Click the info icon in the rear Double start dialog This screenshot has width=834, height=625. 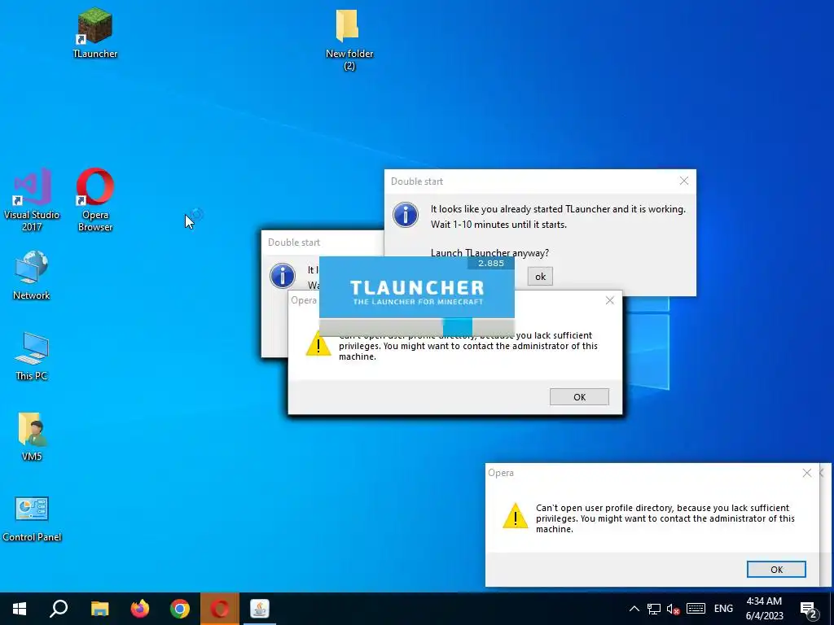(283, 277)
